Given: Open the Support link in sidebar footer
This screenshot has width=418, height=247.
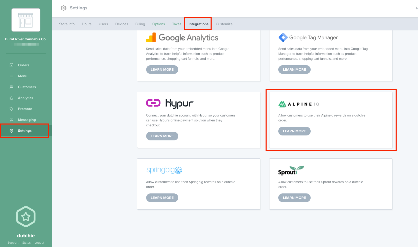Looking at the screenshot, I should [13, 243].
